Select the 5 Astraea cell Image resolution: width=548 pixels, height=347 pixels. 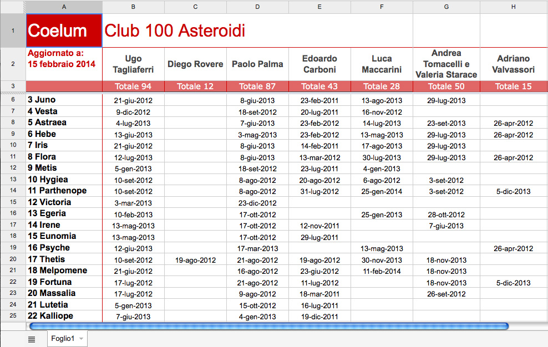[64, 123]
